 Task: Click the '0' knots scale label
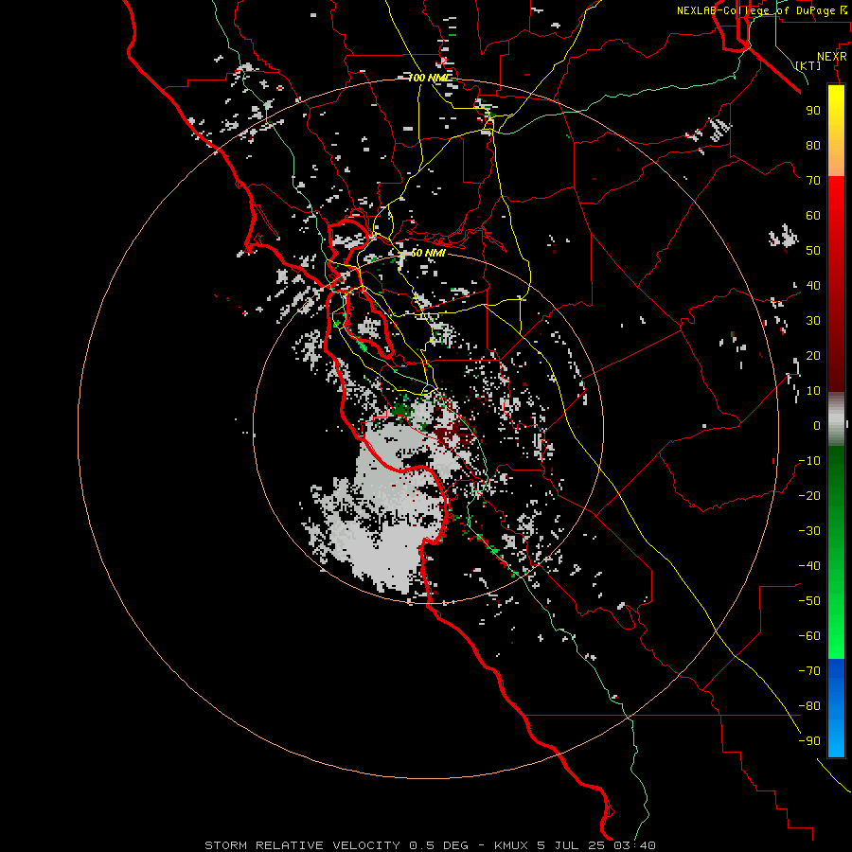[817, 425]
